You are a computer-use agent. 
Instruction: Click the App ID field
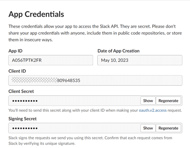51,60
